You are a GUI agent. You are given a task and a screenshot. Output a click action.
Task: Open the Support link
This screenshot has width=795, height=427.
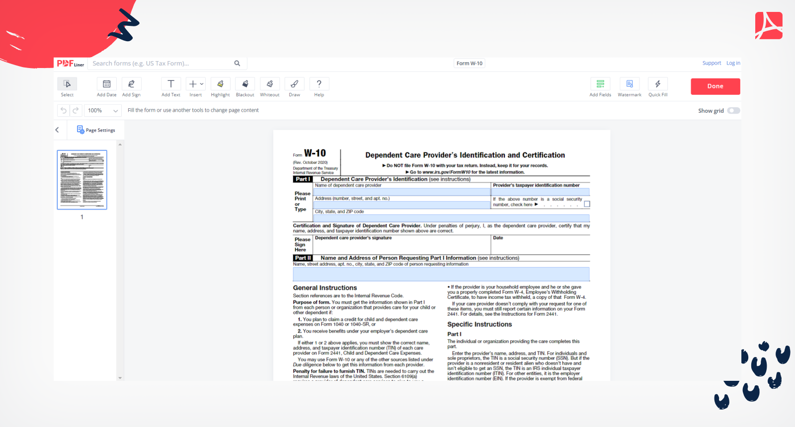pyautogui.click(x=712, y=63)
